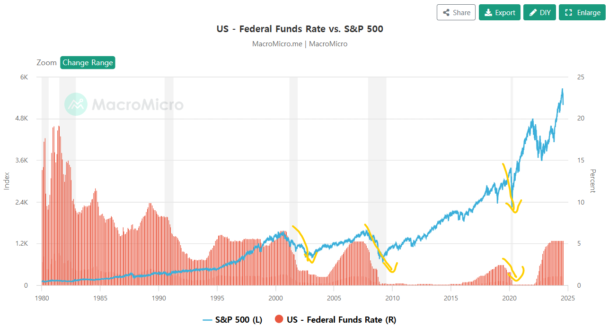The height and width of the screenshot is (334, 609).
Task: Enlarge the chart to fullscreen
Action: coord(582,13)
